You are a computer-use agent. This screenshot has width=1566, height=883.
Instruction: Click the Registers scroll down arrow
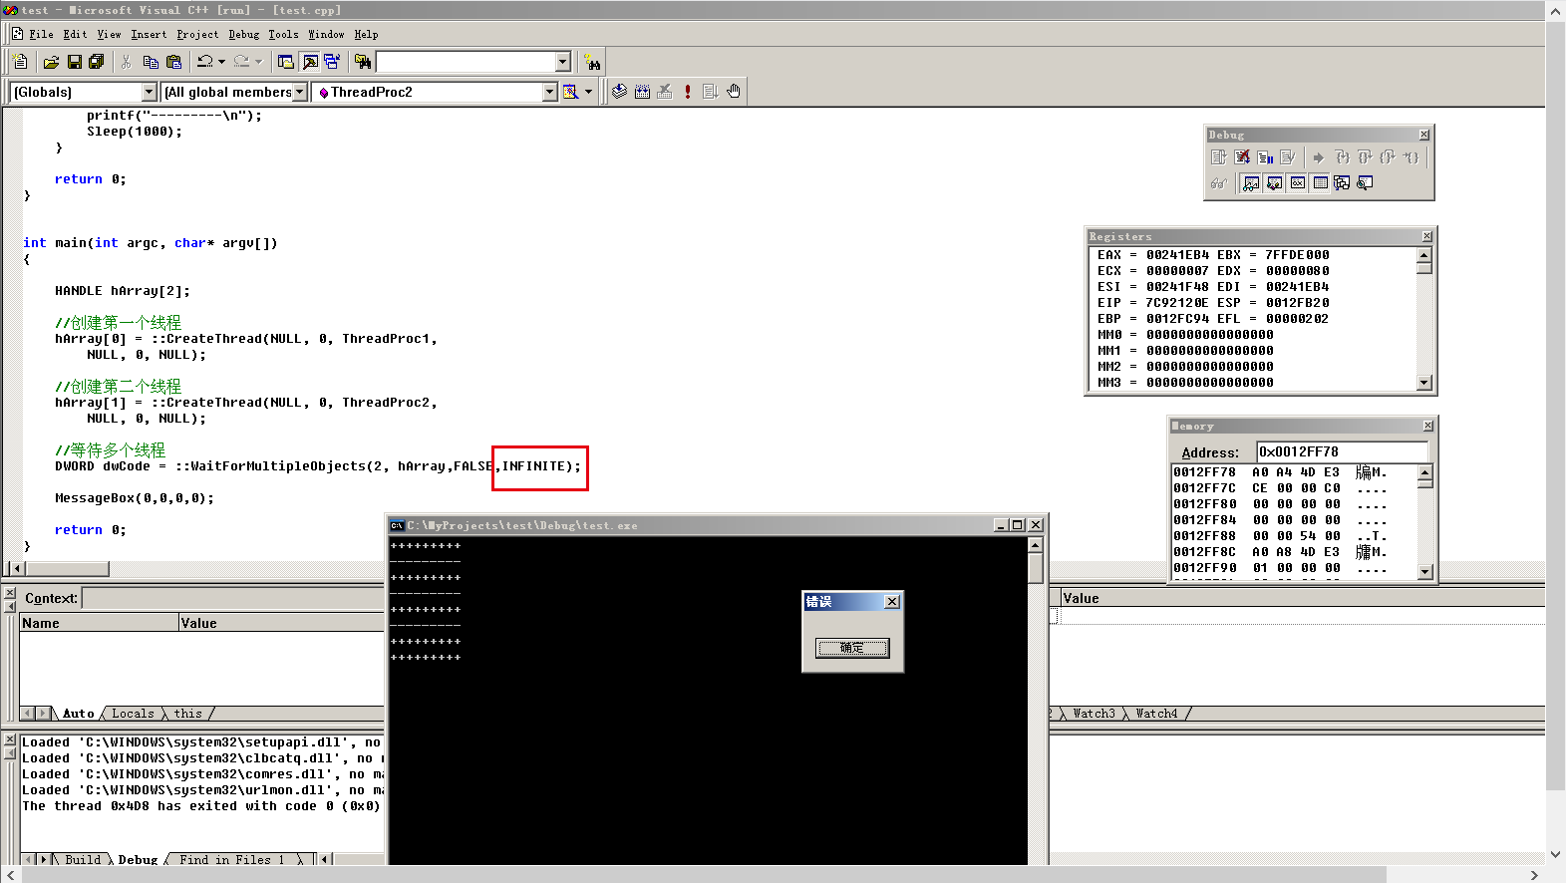click(1424, 383)
